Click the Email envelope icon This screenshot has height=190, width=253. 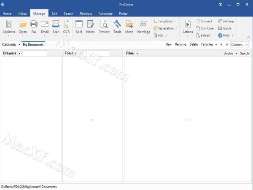[45, 24]
